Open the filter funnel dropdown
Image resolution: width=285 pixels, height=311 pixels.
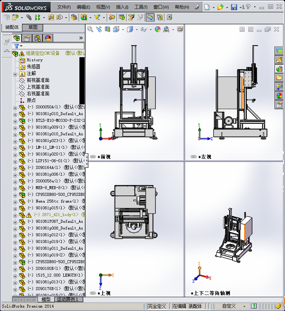tap(18, 46)
